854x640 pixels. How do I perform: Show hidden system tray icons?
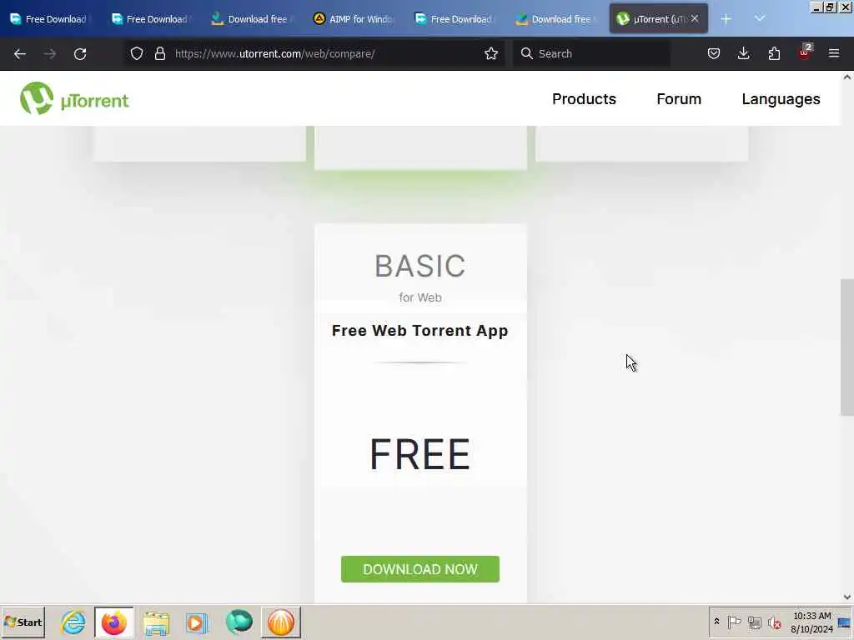716,622
